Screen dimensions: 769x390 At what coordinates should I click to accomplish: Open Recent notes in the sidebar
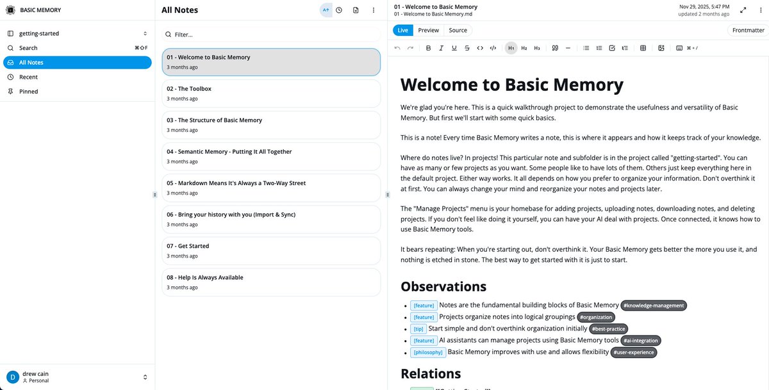pos(77,77)
